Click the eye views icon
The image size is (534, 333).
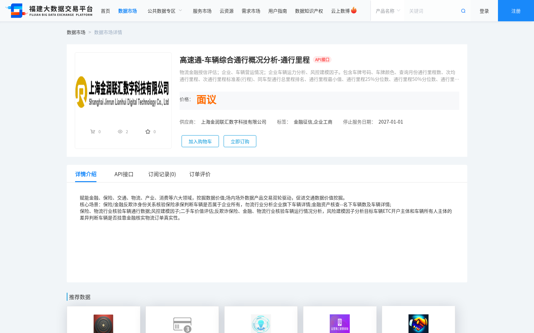120,132
